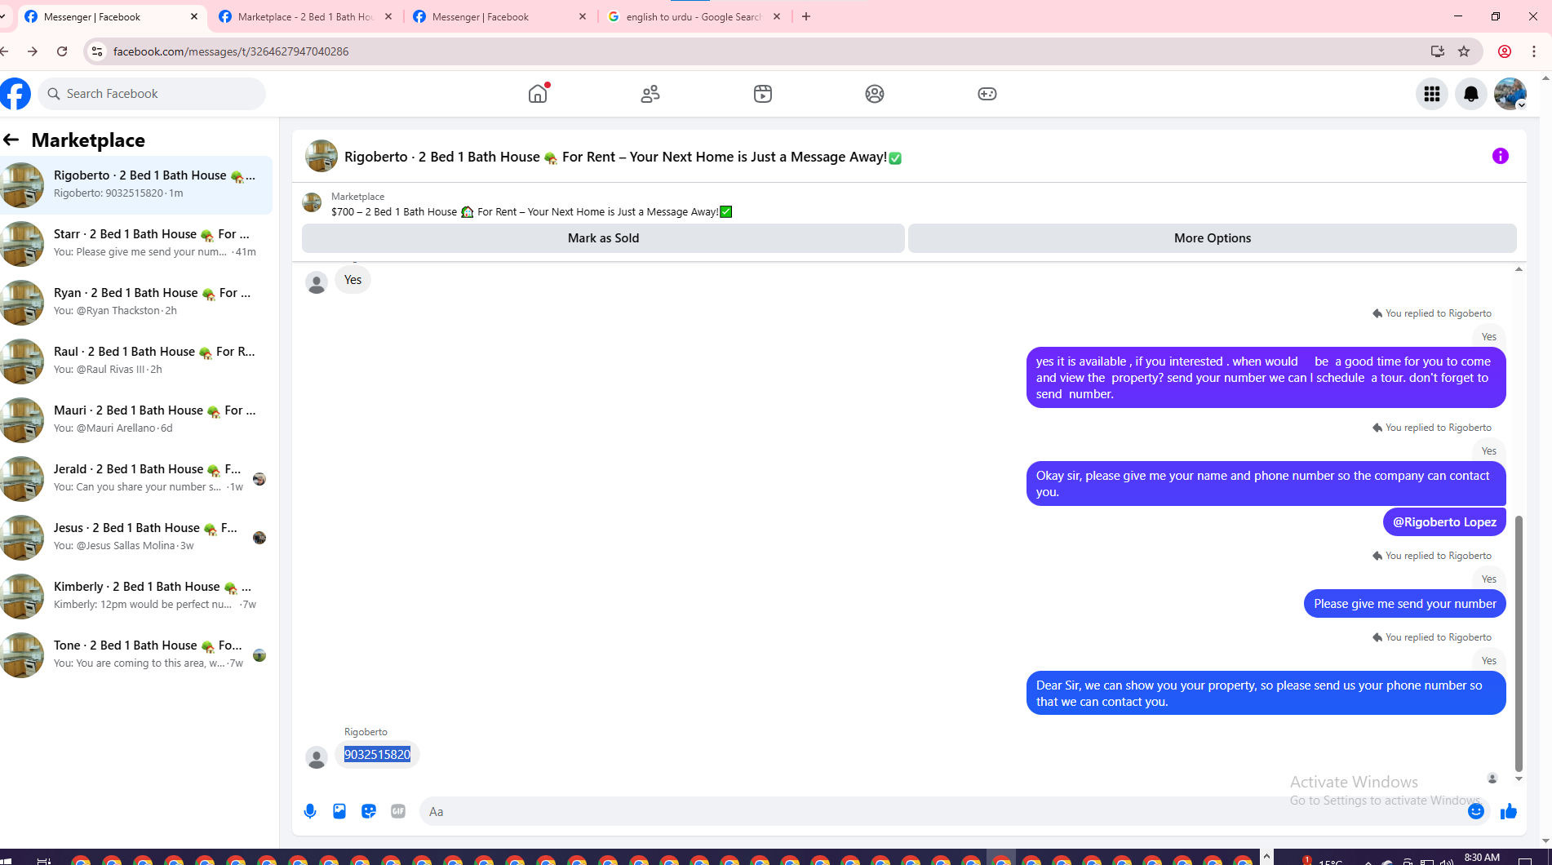Click the chat scrollbar thumb

[x=1519, y=642]
